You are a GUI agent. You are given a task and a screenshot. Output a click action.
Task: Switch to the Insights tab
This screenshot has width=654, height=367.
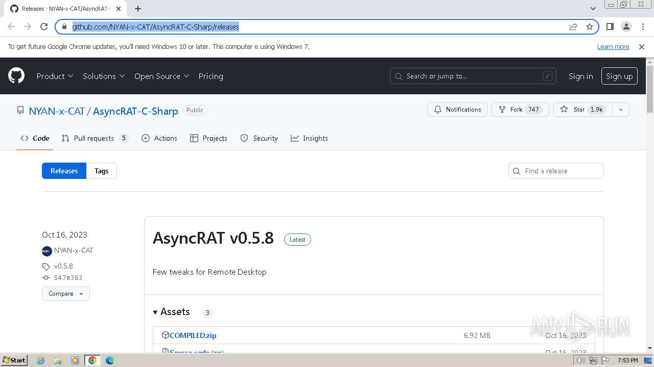309,138
